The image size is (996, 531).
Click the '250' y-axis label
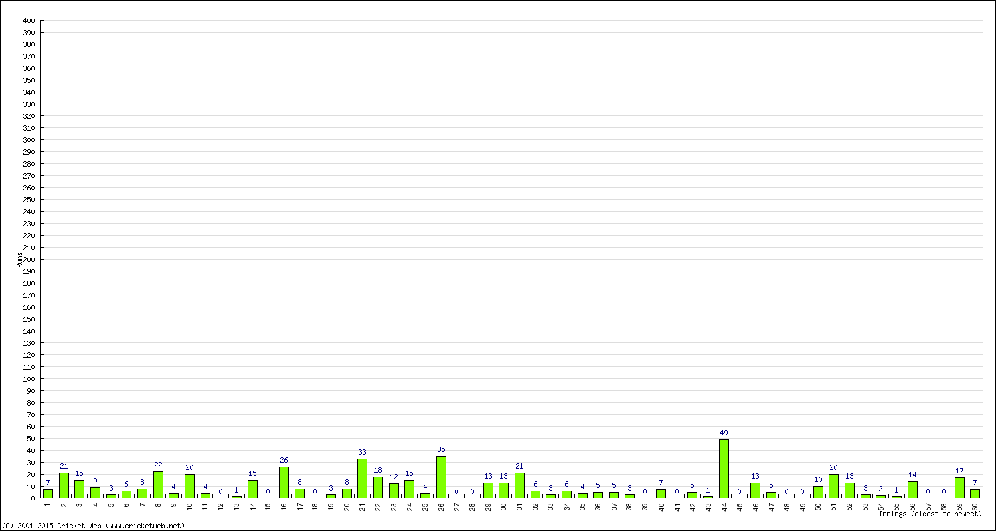[x=29, y=200]
